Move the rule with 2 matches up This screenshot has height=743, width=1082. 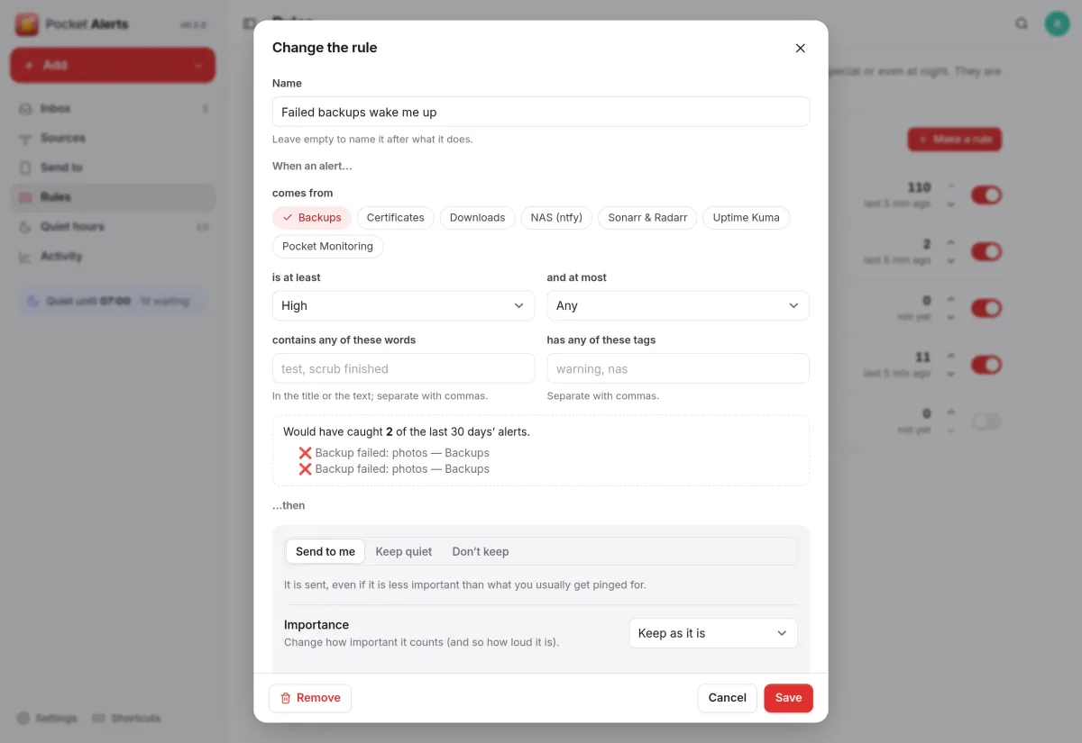tap(950, 242)
